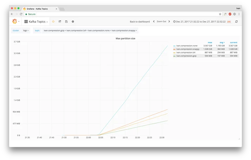Click the UTC timezone badge
The width and height of the screenshot is (251, 160).
[229, 22]
